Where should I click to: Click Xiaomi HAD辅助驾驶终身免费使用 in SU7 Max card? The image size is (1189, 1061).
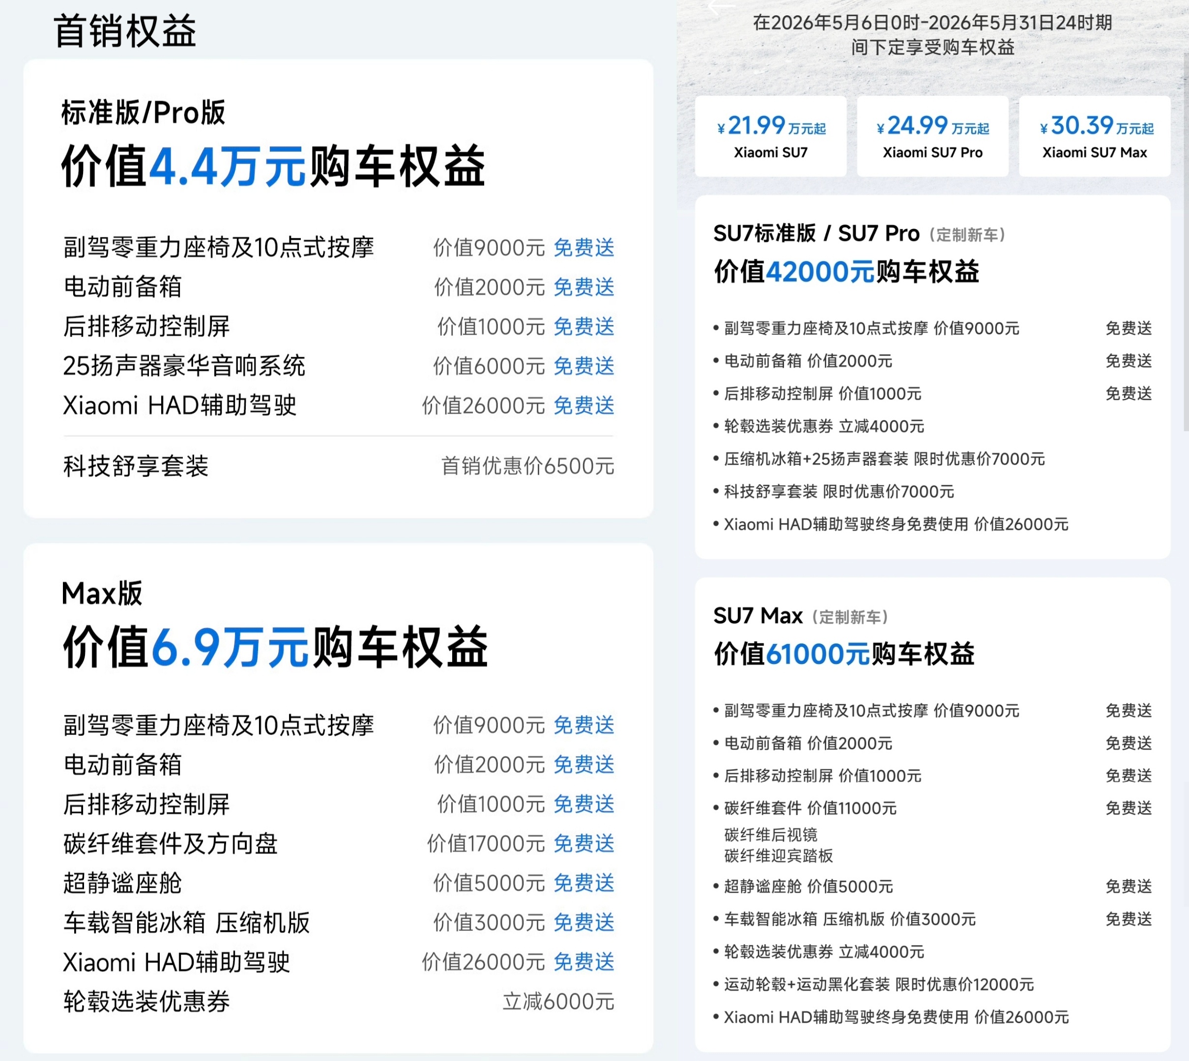pyautogui.click(x=897, y=1017)
